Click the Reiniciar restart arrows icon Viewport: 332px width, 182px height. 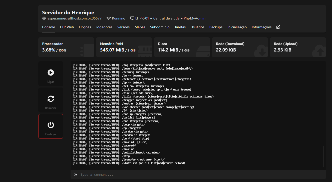point(51,99)
